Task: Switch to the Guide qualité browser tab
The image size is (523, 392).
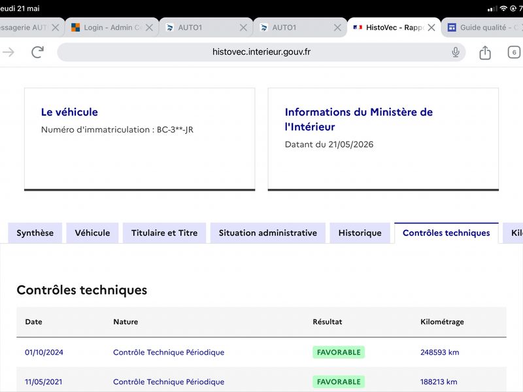Action: (x=482, y=27)
